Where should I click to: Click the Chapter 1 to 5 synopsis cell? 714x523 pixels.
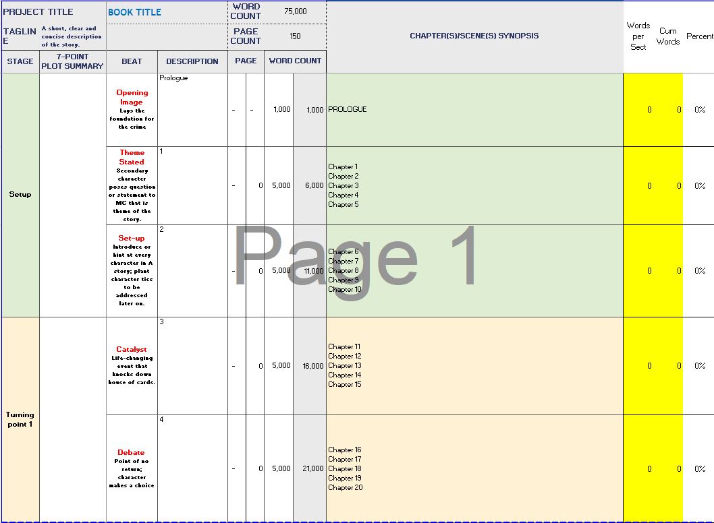(x=474, y=185)
